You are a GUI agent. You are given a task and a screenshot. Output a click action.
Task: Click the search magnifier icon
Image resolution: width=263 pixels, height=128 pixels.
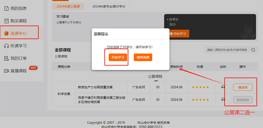click(253, 50)
